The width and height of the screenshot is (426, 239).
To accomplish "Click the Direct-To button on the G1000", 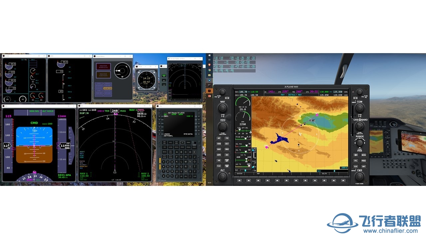I will (355, 155).
